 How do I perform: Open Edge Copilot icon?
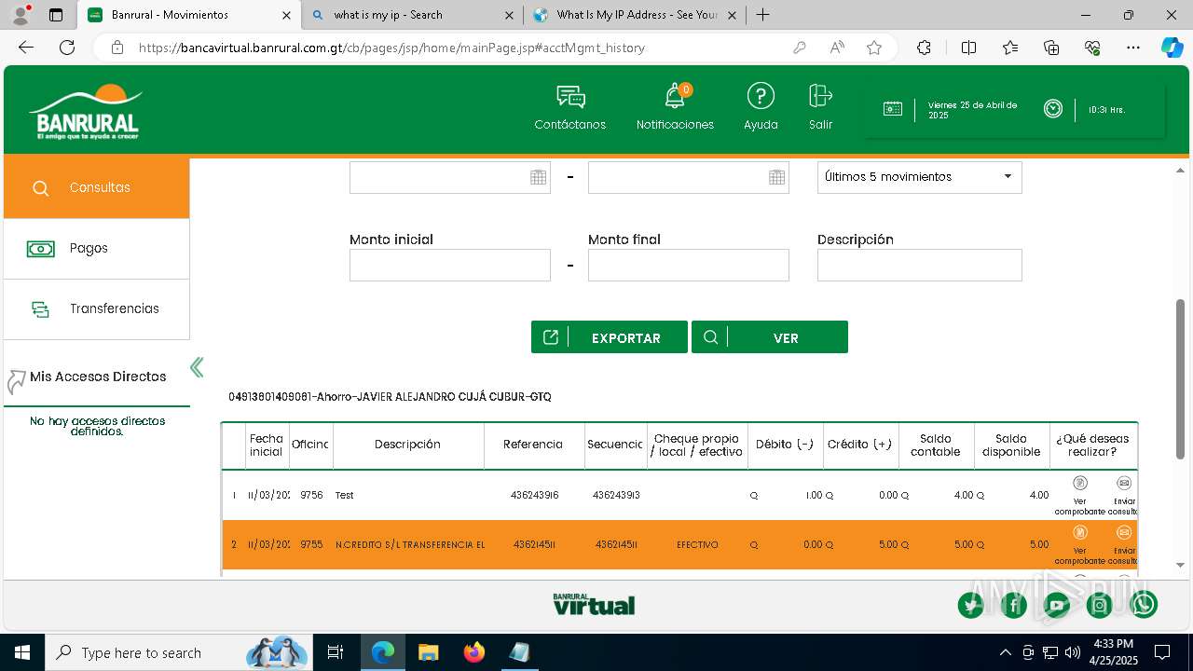pyautogui.click(x=1172, y=48)
